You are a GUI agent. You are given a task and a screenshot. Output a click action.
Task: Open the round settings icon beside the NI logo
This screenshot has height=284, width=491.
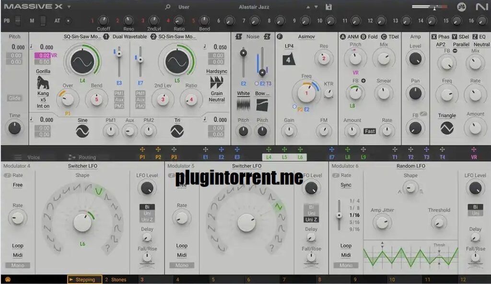pyautogui.click(x=461, y=7)
